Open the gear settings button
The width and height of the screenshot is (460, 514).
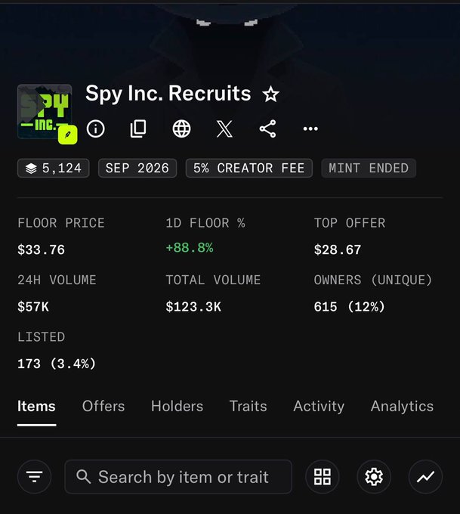click(374, 477)
